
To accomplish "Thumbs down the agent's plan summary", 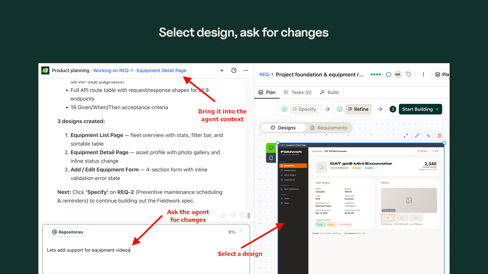I will tap(233, 215).
